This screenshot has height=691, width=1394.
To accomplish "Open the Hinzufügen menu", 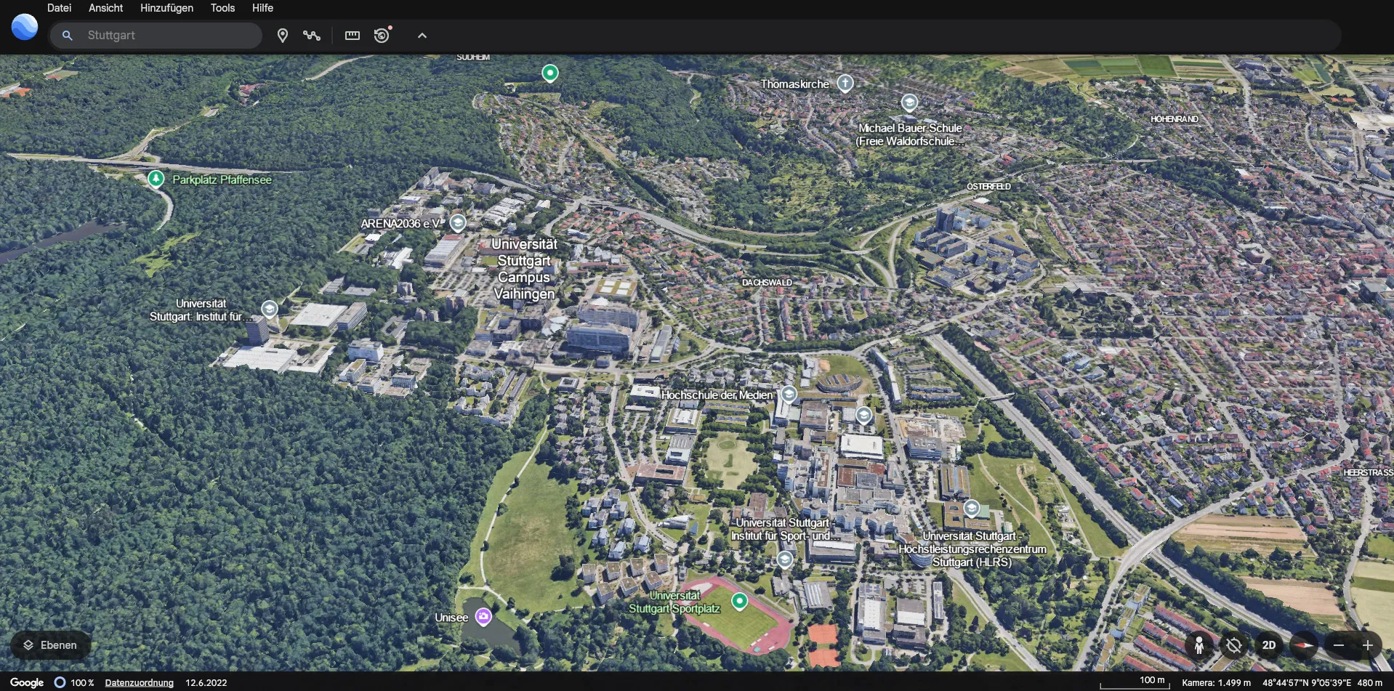I will pos(166,8).
